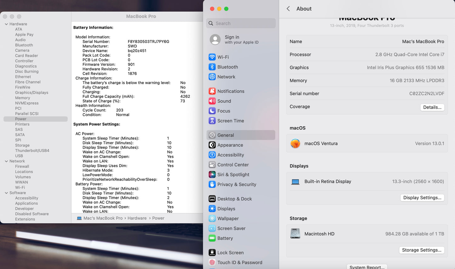Viewport: 455px width, 269px height.
Task: Select General in the Settings sidebar
Action: point(225,135)
